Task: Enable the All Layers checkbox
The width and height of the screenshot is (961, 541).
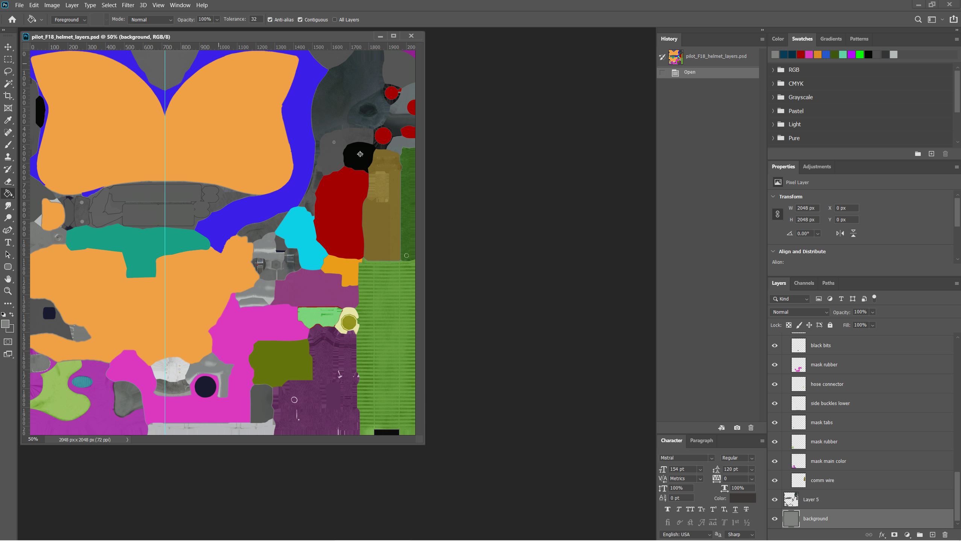Action: (x=334, y=20)
